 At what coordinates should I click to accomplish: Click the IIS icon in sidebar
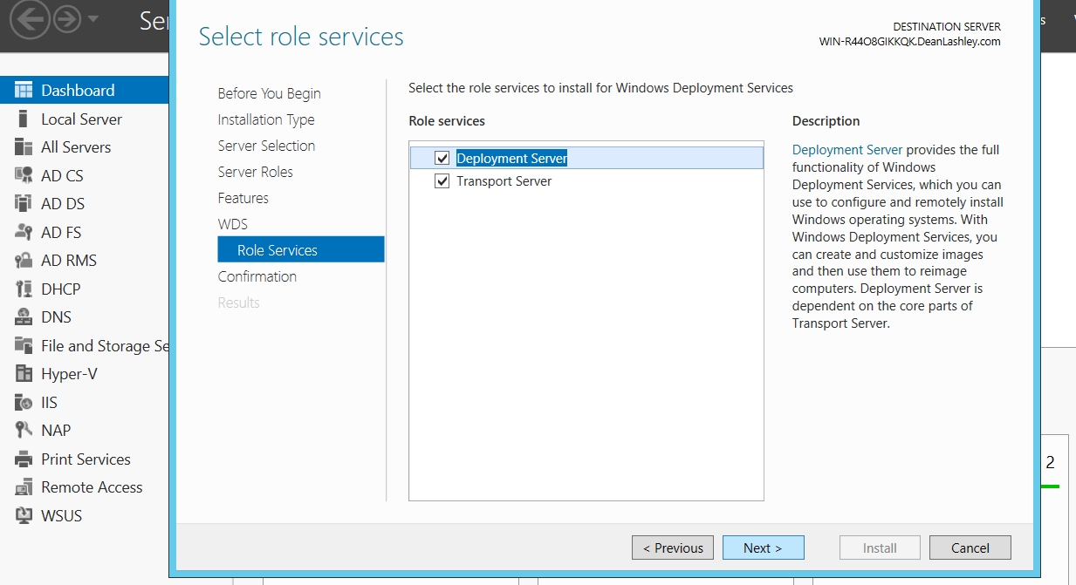[x=24, y=403]
